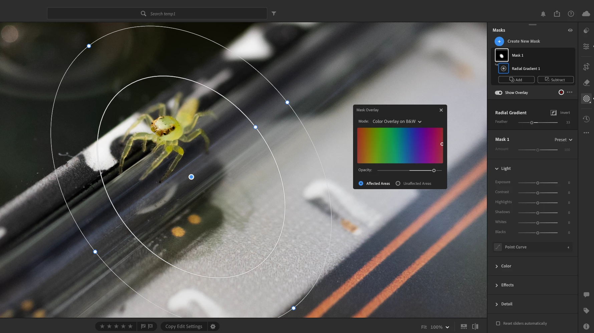Click the blue Create New Mask plus
594x333 pixels.
[499, 41]
